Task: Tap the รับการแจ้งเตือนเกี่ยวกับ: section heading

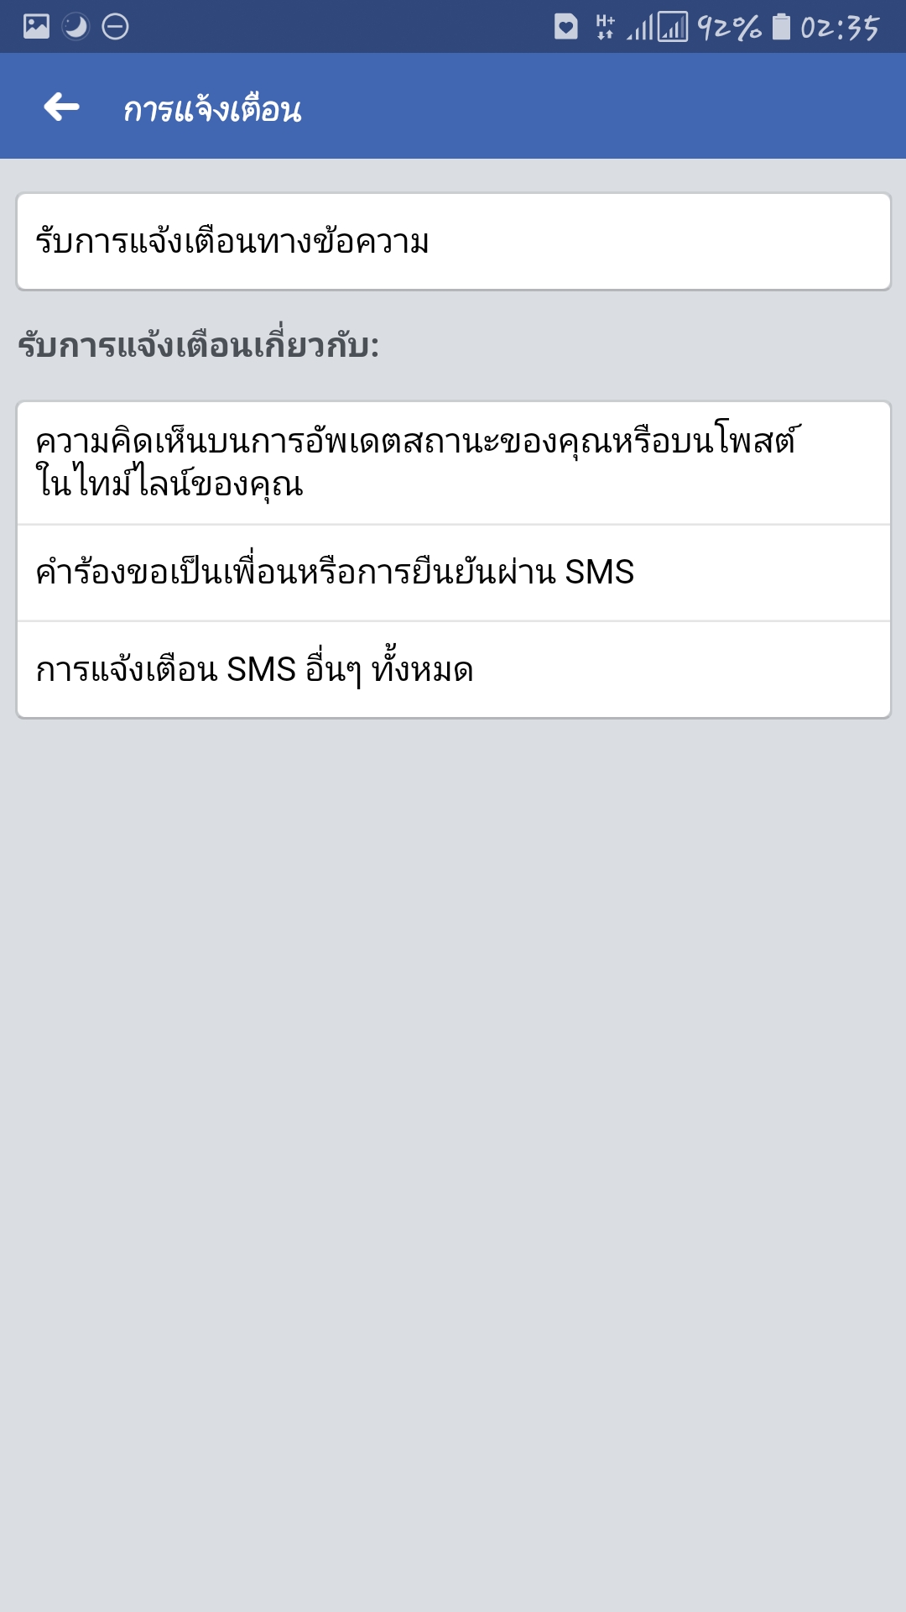Action: [199, 344]
